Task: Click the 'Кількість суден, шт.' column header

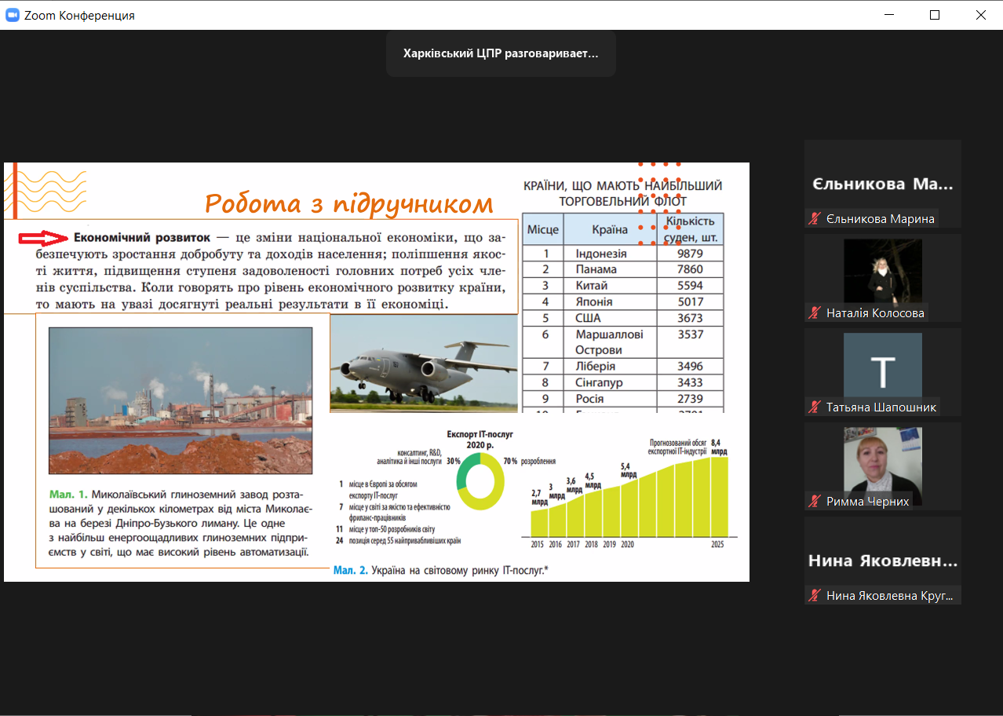Action: click(x=690, y=229)
